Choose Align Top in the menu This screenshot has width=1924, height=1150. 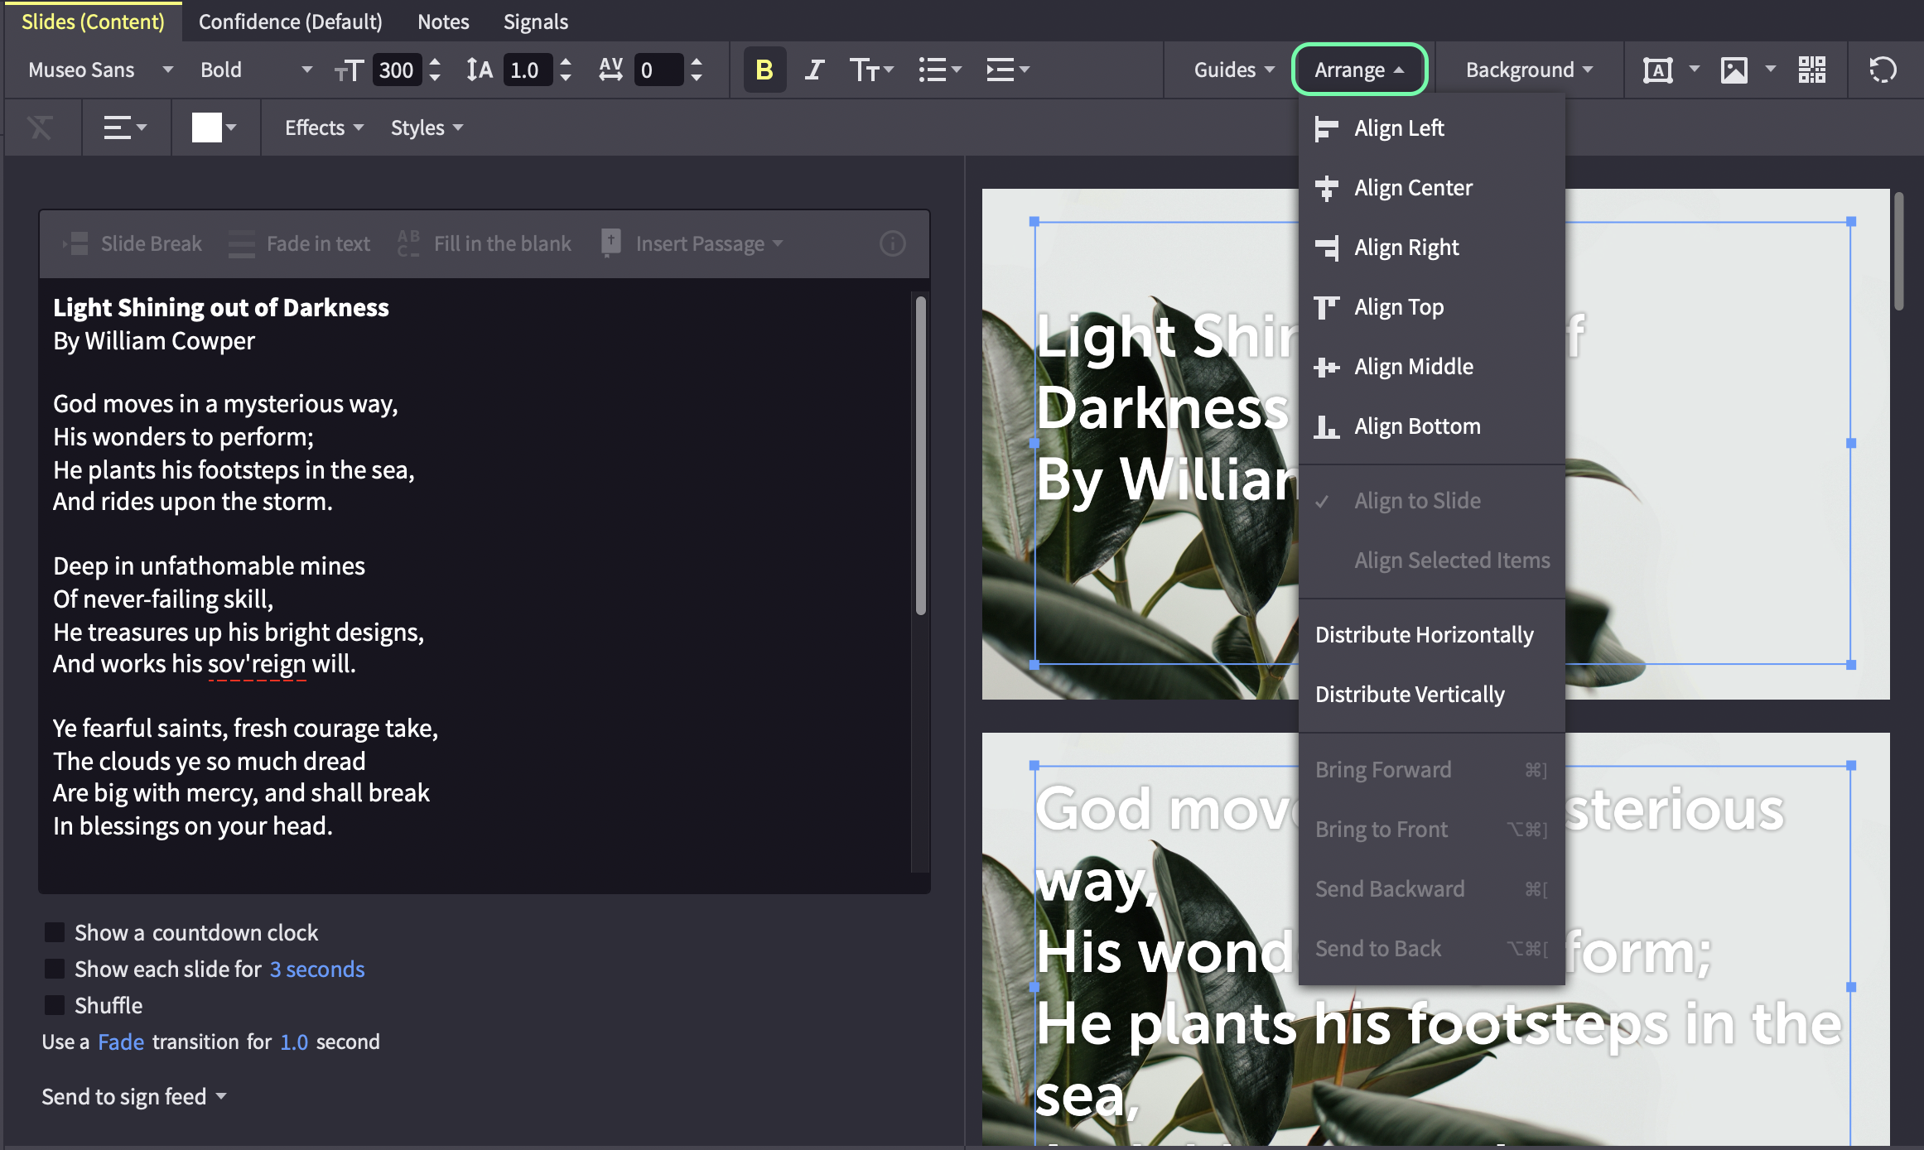point(1431,307)
